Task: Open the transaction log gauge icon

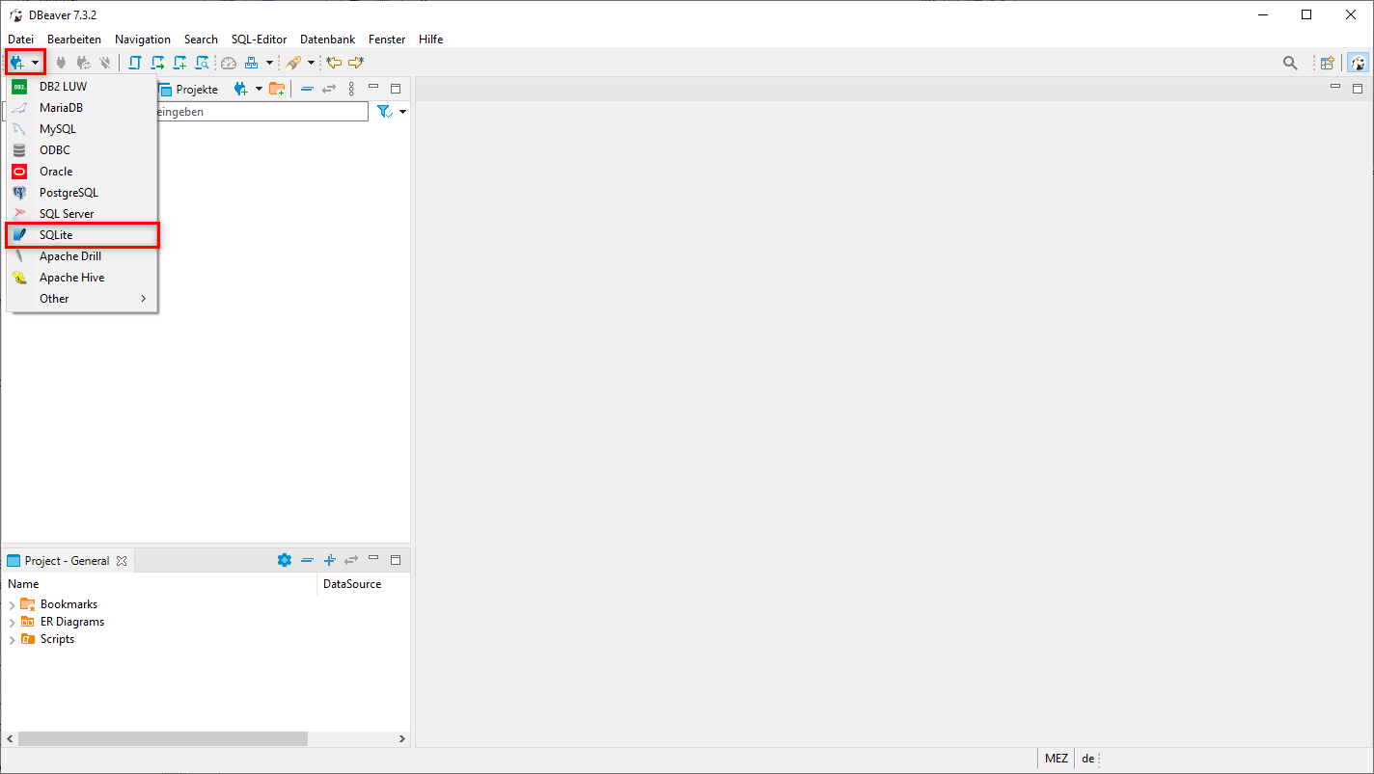Action: click(229, 62)
